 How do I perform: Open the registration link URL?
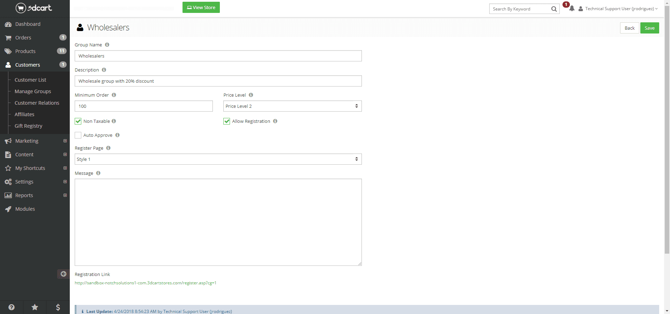coord(146,283)
